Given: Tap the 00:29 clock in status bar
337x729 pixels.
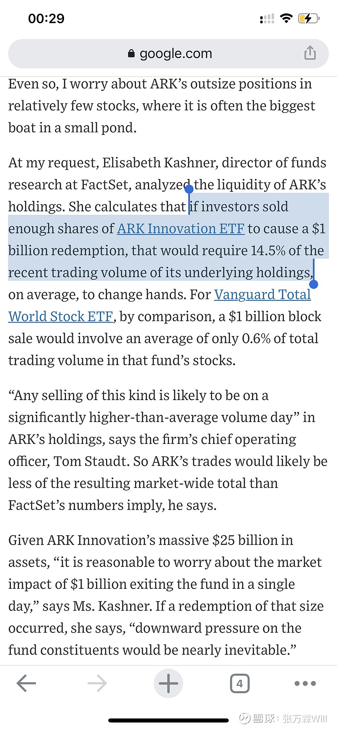Looking at the screenshot, I should click(46, 19).
